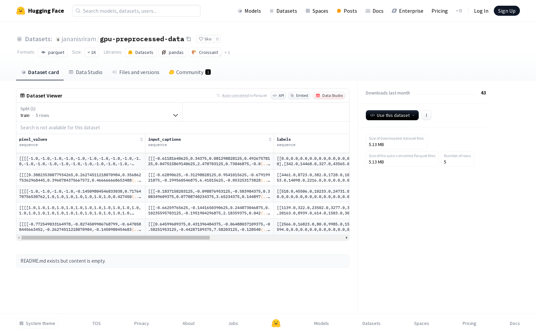The height and width of the screenshot is (335, 536).
Task: Open Docs in the top navigation
Action: (x=375, y=11)
